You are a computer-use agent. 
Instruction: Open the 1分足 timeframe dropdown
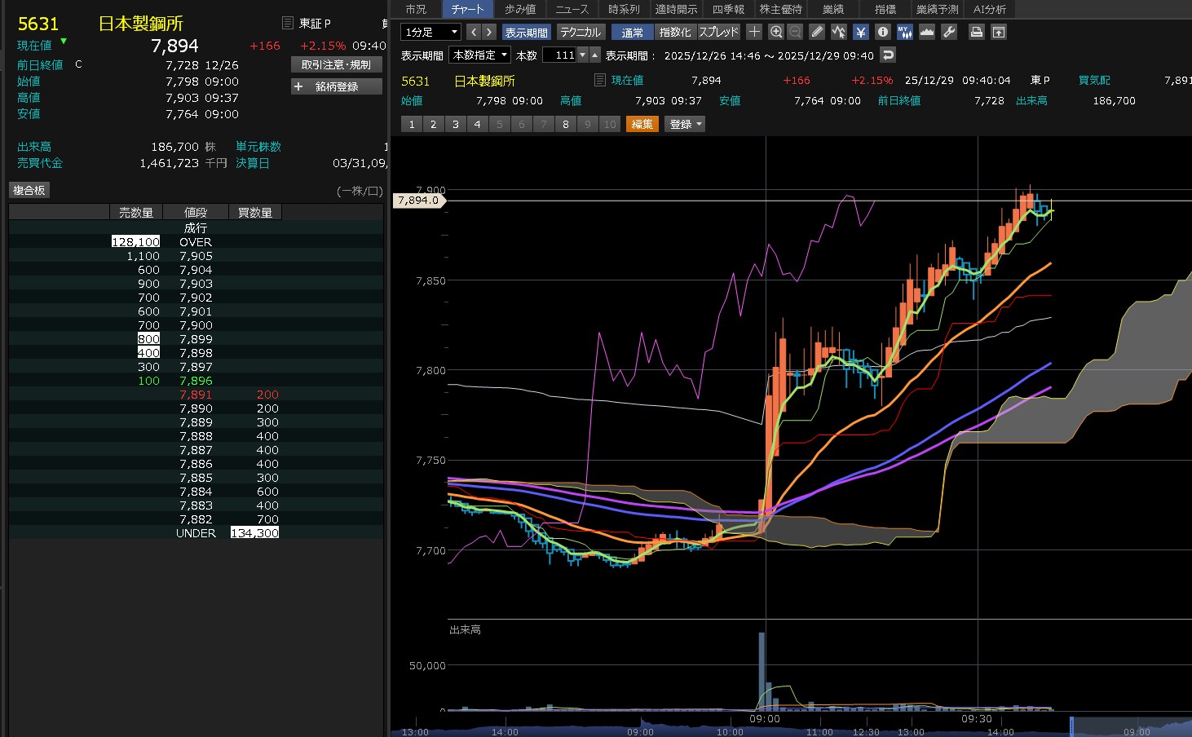click(431, 32)
